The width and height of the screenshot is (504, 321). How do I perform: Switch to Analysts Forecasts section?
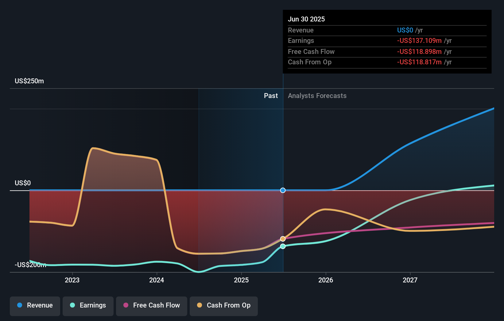point(317,96)
